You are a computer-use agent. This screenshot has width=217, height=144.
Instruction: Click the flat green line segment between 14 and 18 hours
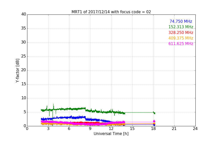coord(139,112)
